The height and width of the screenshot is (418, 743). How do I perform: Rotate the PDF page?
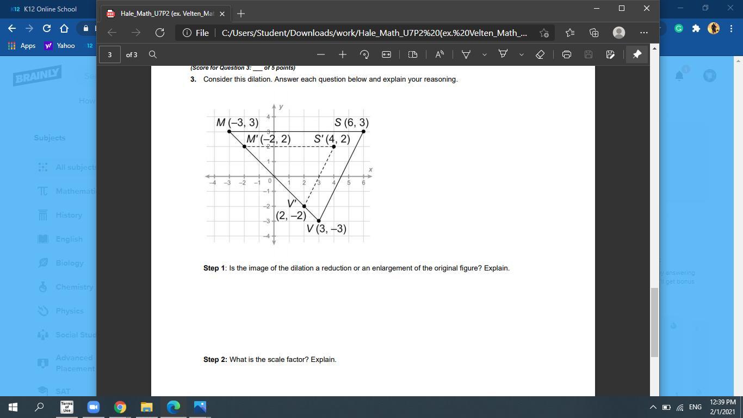click(x=364, y=54)
